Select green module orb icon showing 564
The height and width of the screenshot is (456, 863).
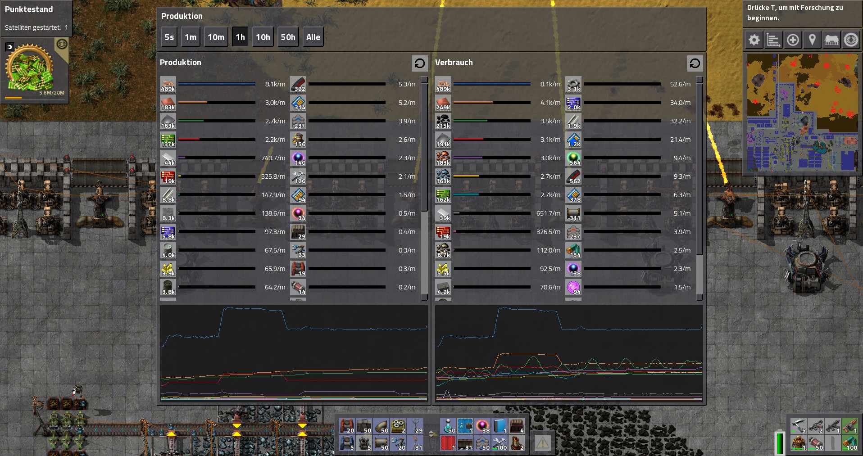point(573,158)
